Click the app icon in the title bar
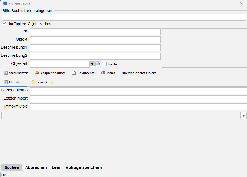Screen dimensions: 247x177 tap(5, 4)
